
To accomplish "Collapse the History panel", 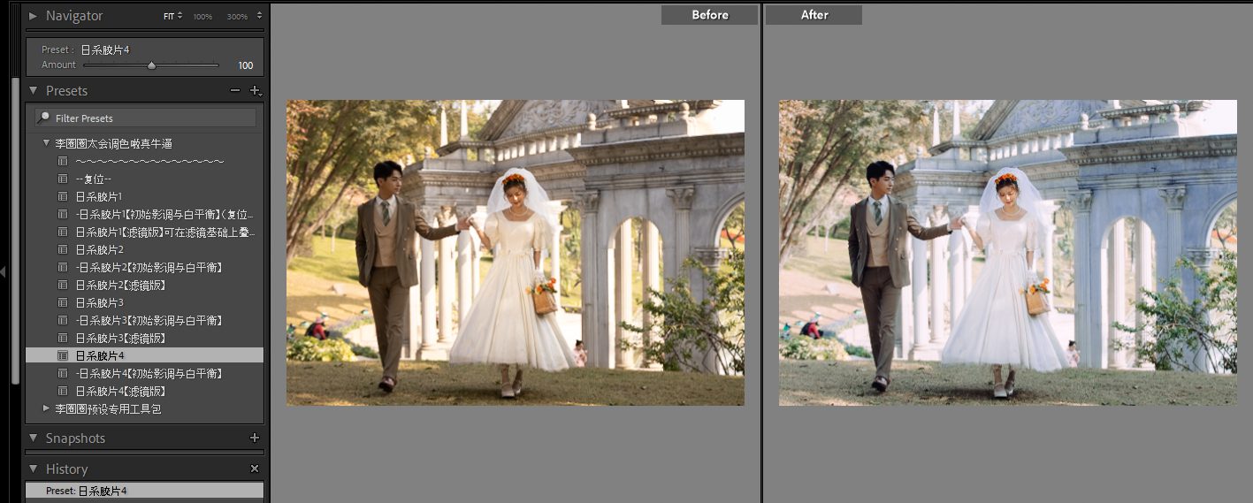I will coord(34,469).
